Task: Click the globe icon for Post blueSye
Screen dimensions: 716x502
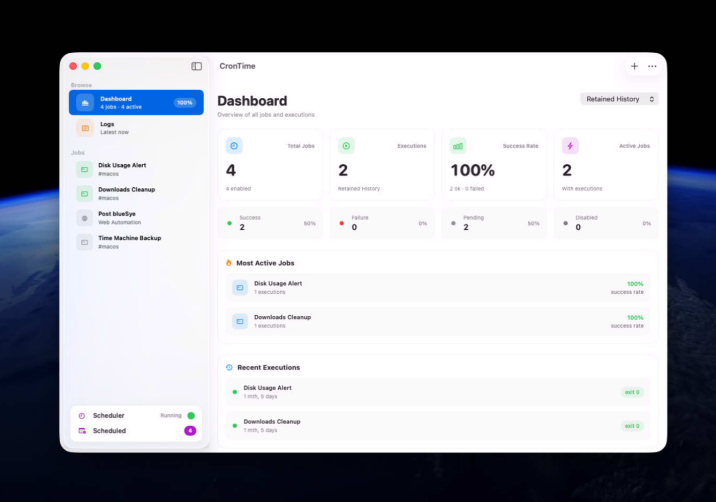Action: coord(85,218)
